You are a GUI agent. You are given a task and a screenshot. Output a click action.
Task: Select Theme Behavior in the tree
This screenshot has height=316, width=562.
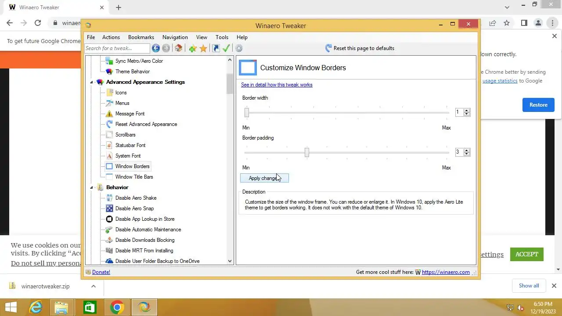132,72
